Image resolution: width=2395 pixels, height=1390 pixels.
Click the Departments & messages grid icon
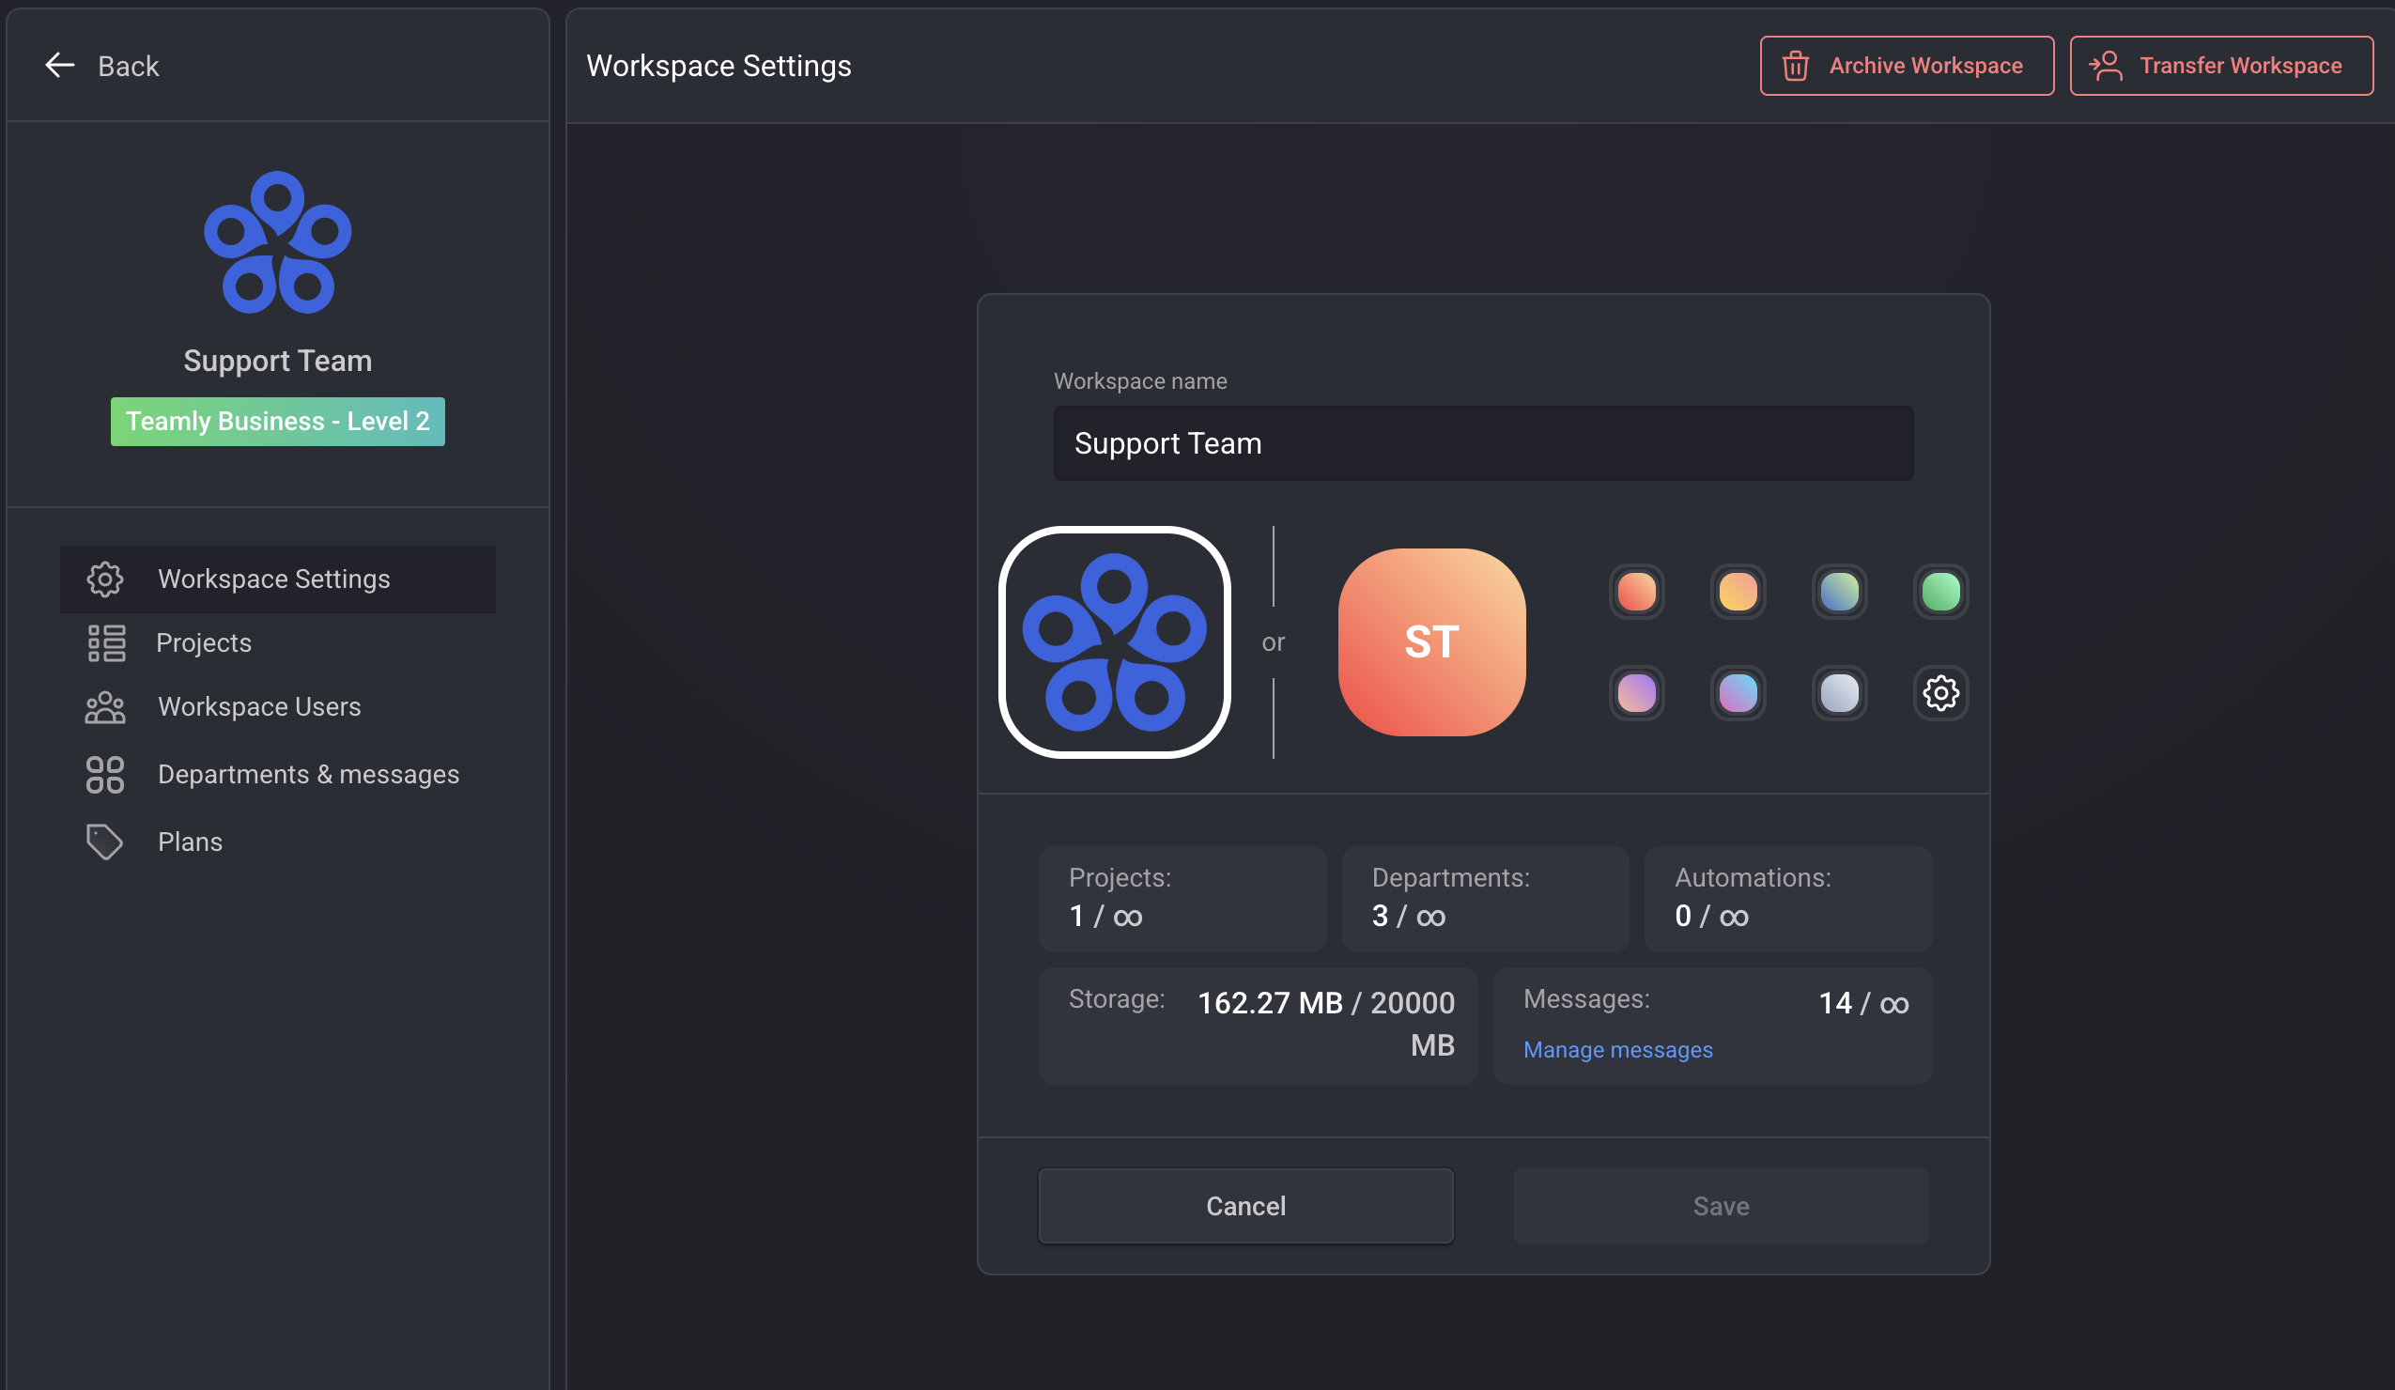click(104, 774)
